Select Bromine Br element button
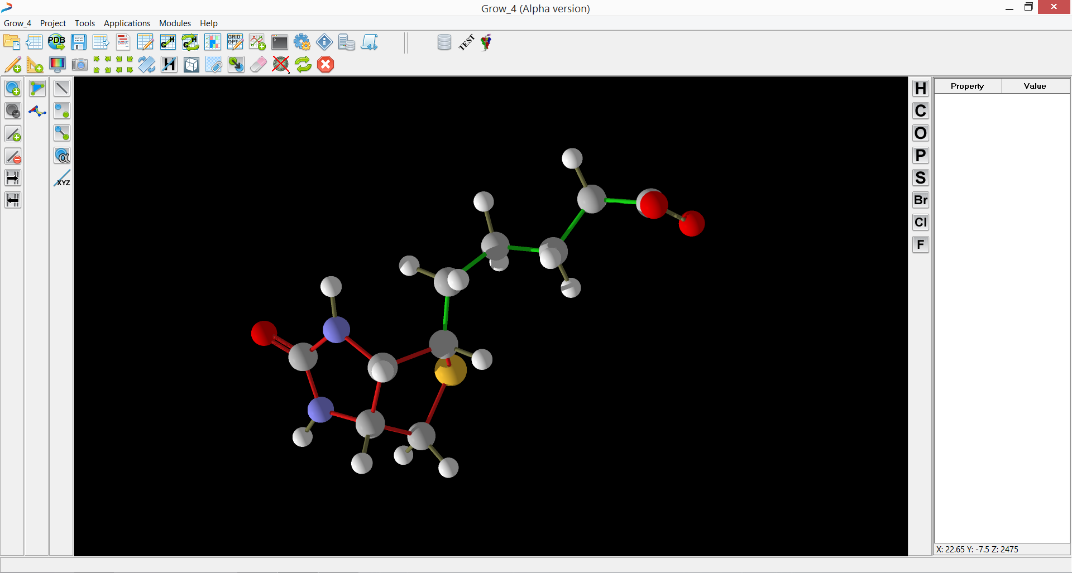This screenshot has height=573, width=1072. (921, 200)
